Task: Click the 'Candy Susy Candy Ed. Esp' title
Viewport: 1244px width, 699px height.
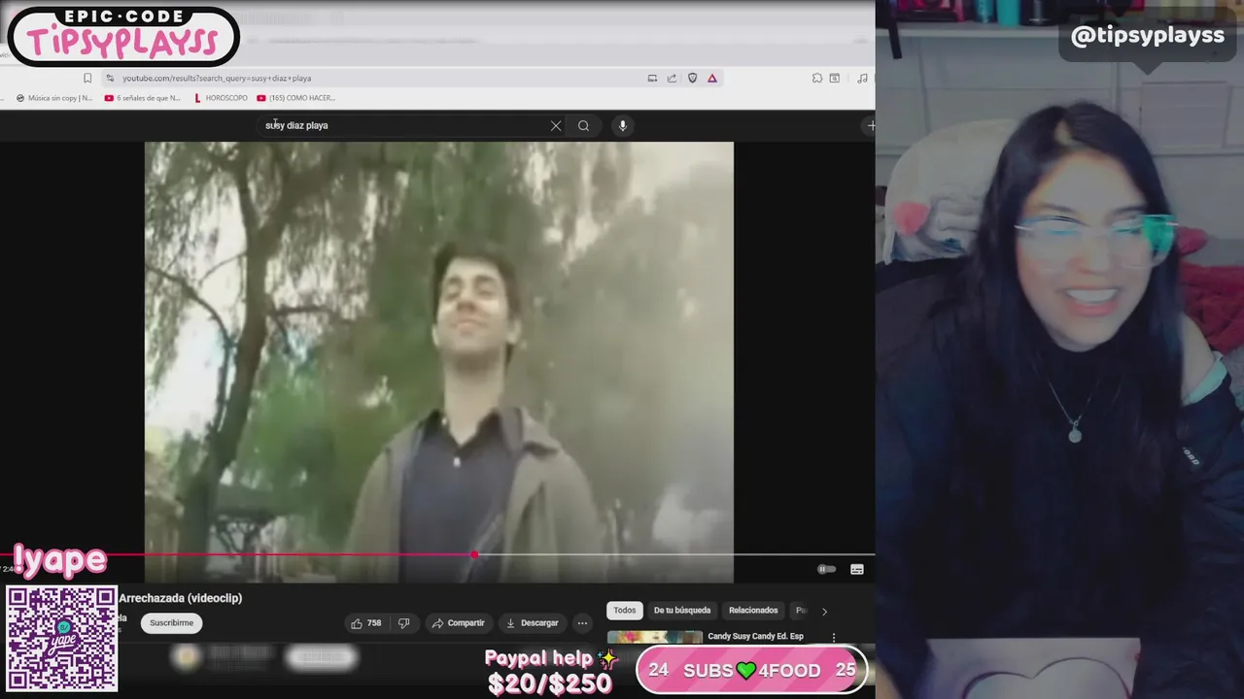Action: point(755,637)
